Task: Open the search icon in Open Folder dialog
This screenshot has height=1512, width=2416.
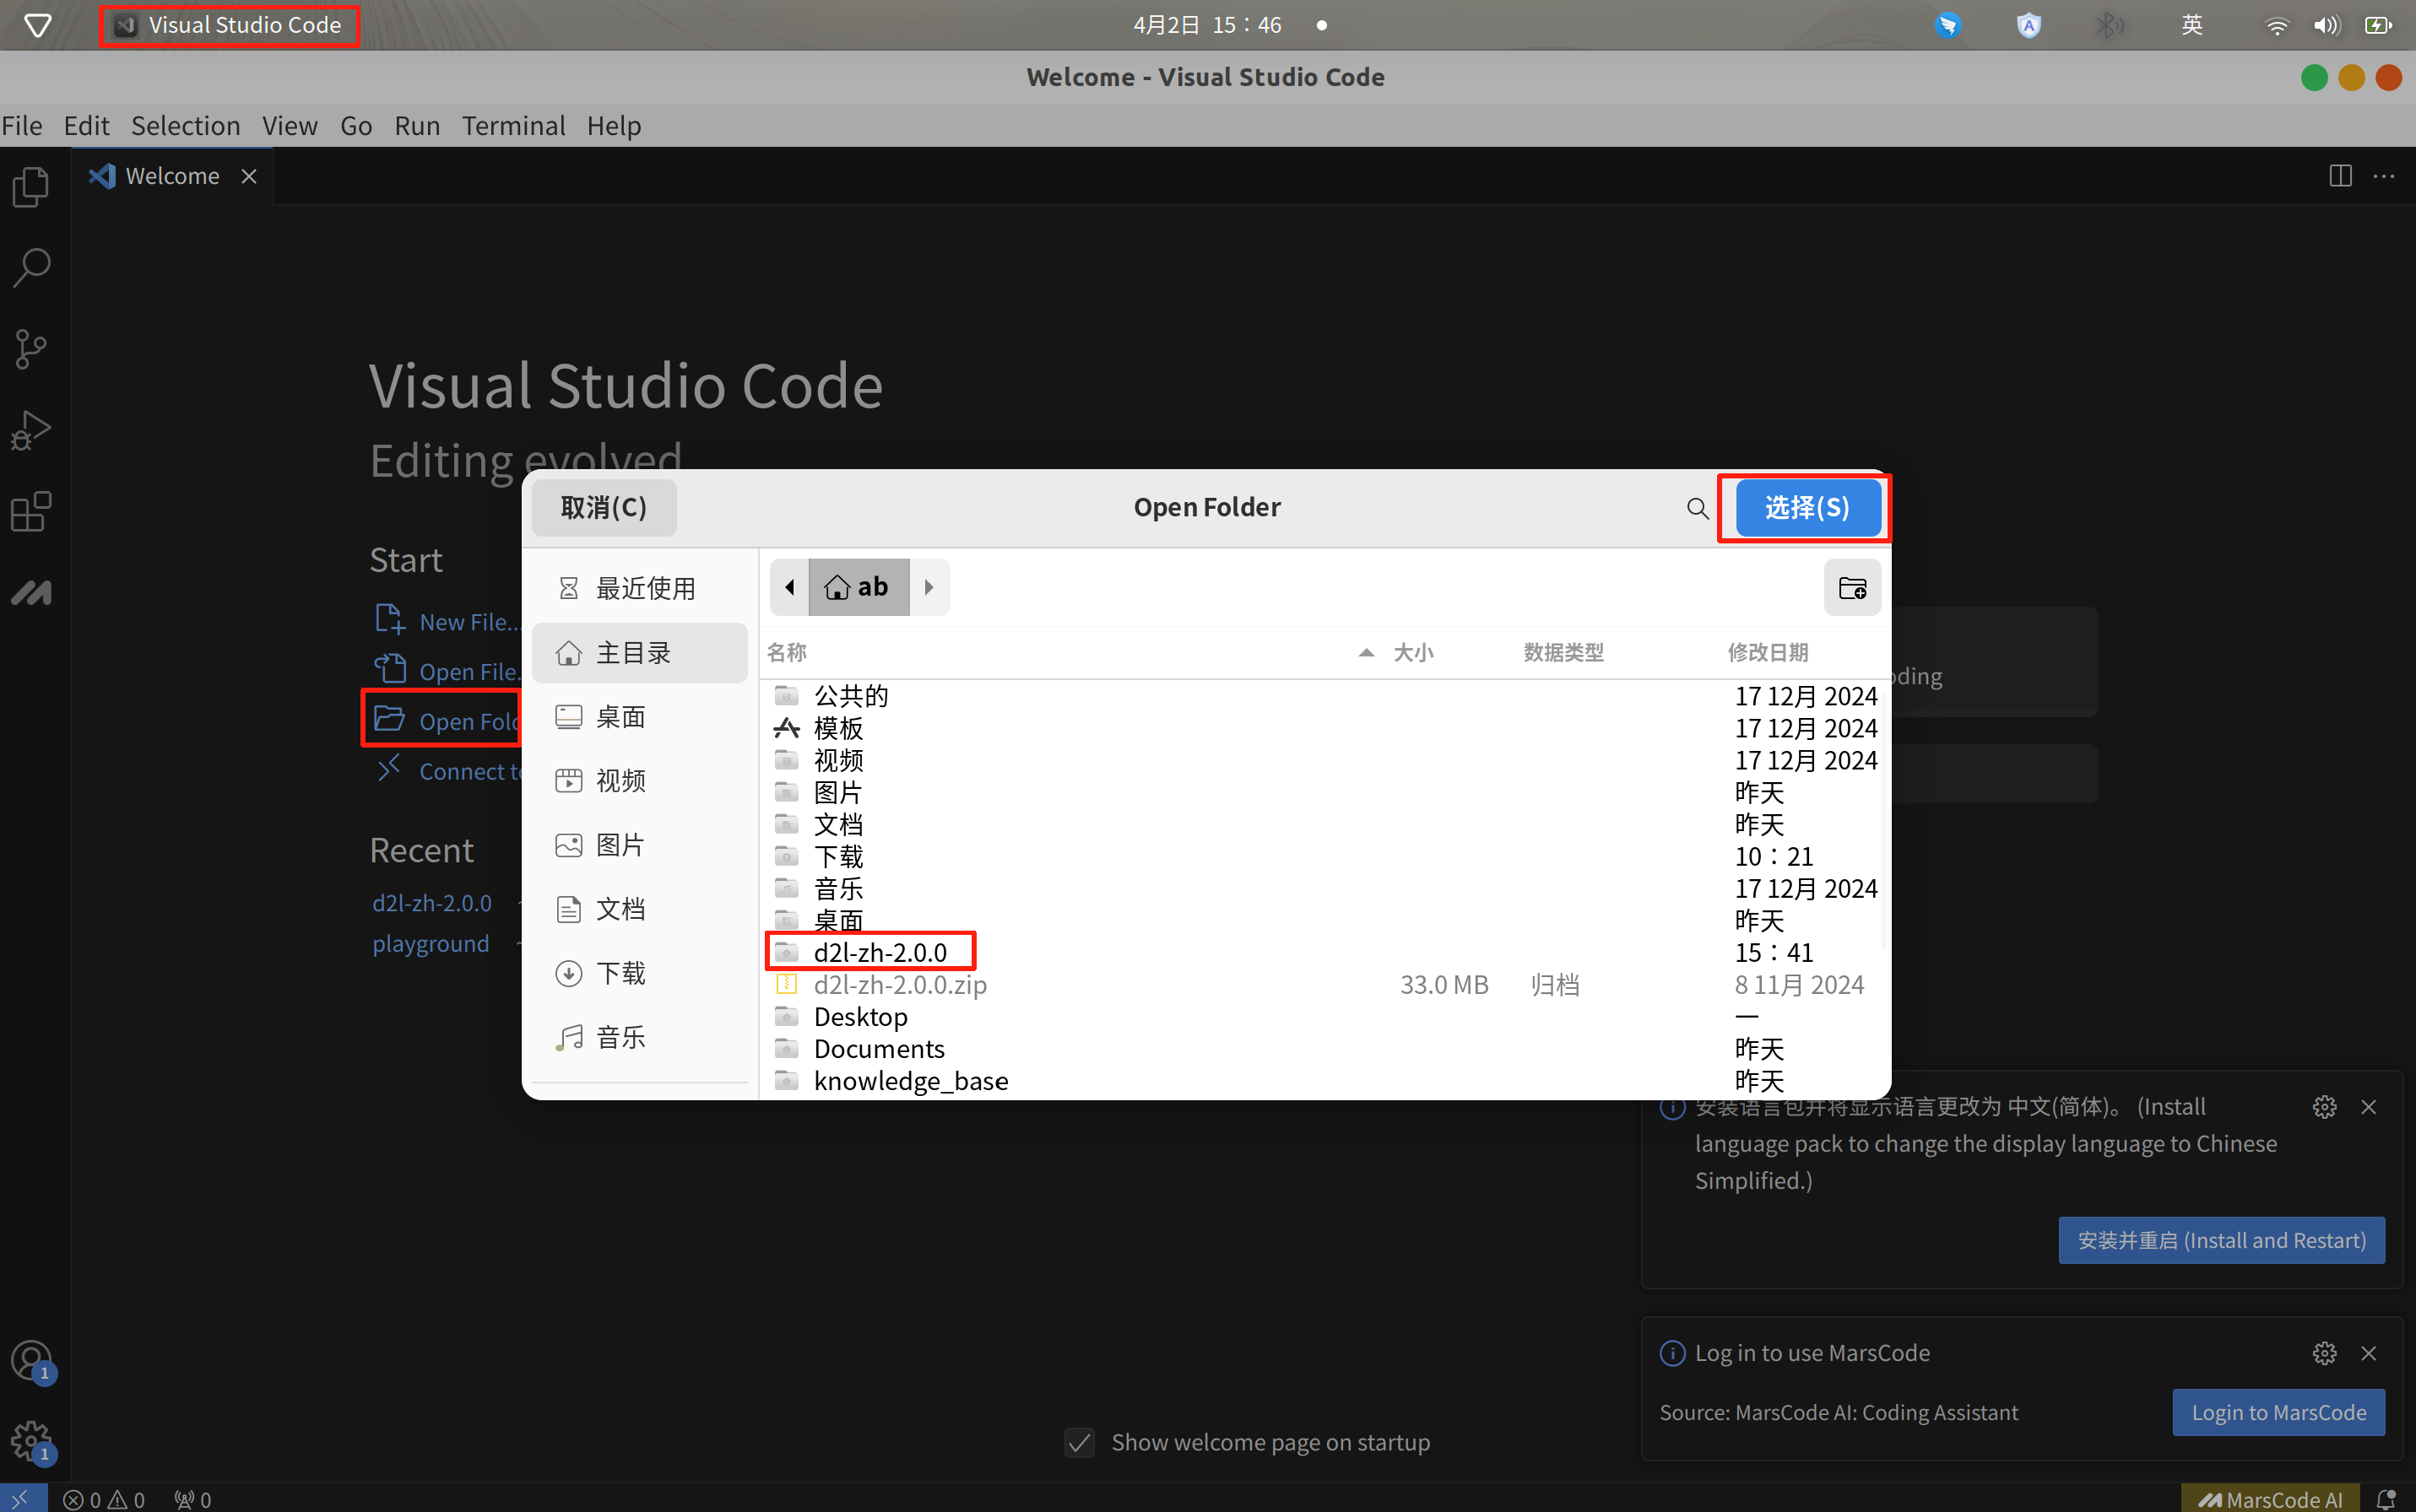Action: click(x=1697, y=508)
